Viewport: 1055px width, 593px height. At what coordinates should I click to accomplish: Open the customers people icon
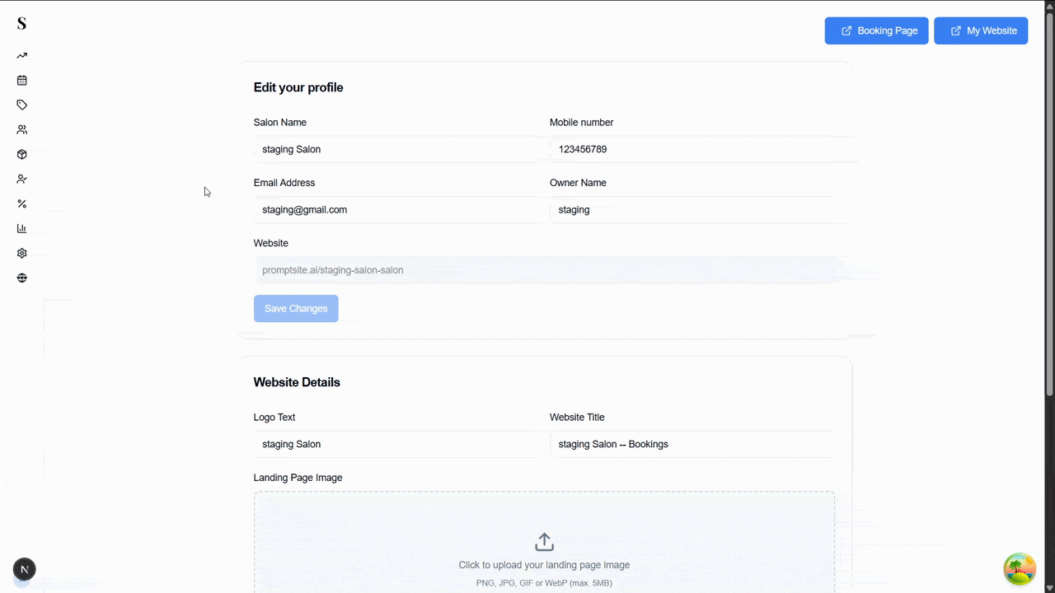tap(21, 129)
